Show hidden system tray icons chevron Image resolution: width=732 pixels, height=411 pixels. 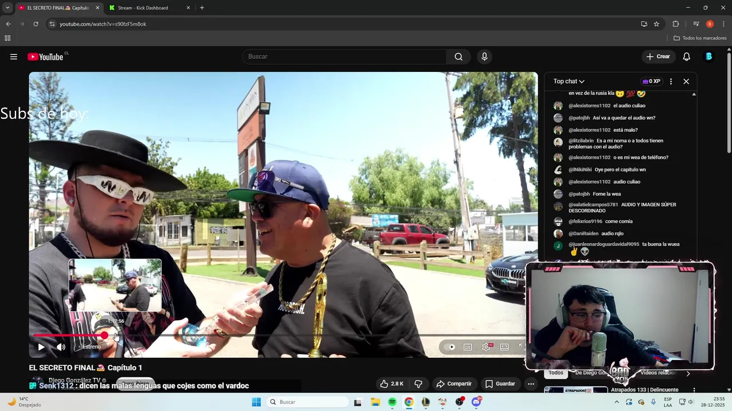pyautogui.click(x=616, y=402)
